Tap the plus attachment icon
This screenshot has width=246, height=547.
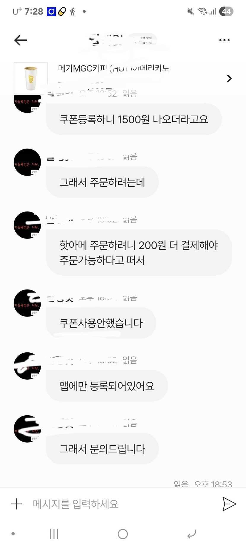[x=16, y=504]
